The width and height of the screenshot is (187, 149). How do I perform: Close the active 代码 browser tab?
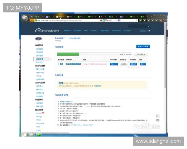[64, 17]
